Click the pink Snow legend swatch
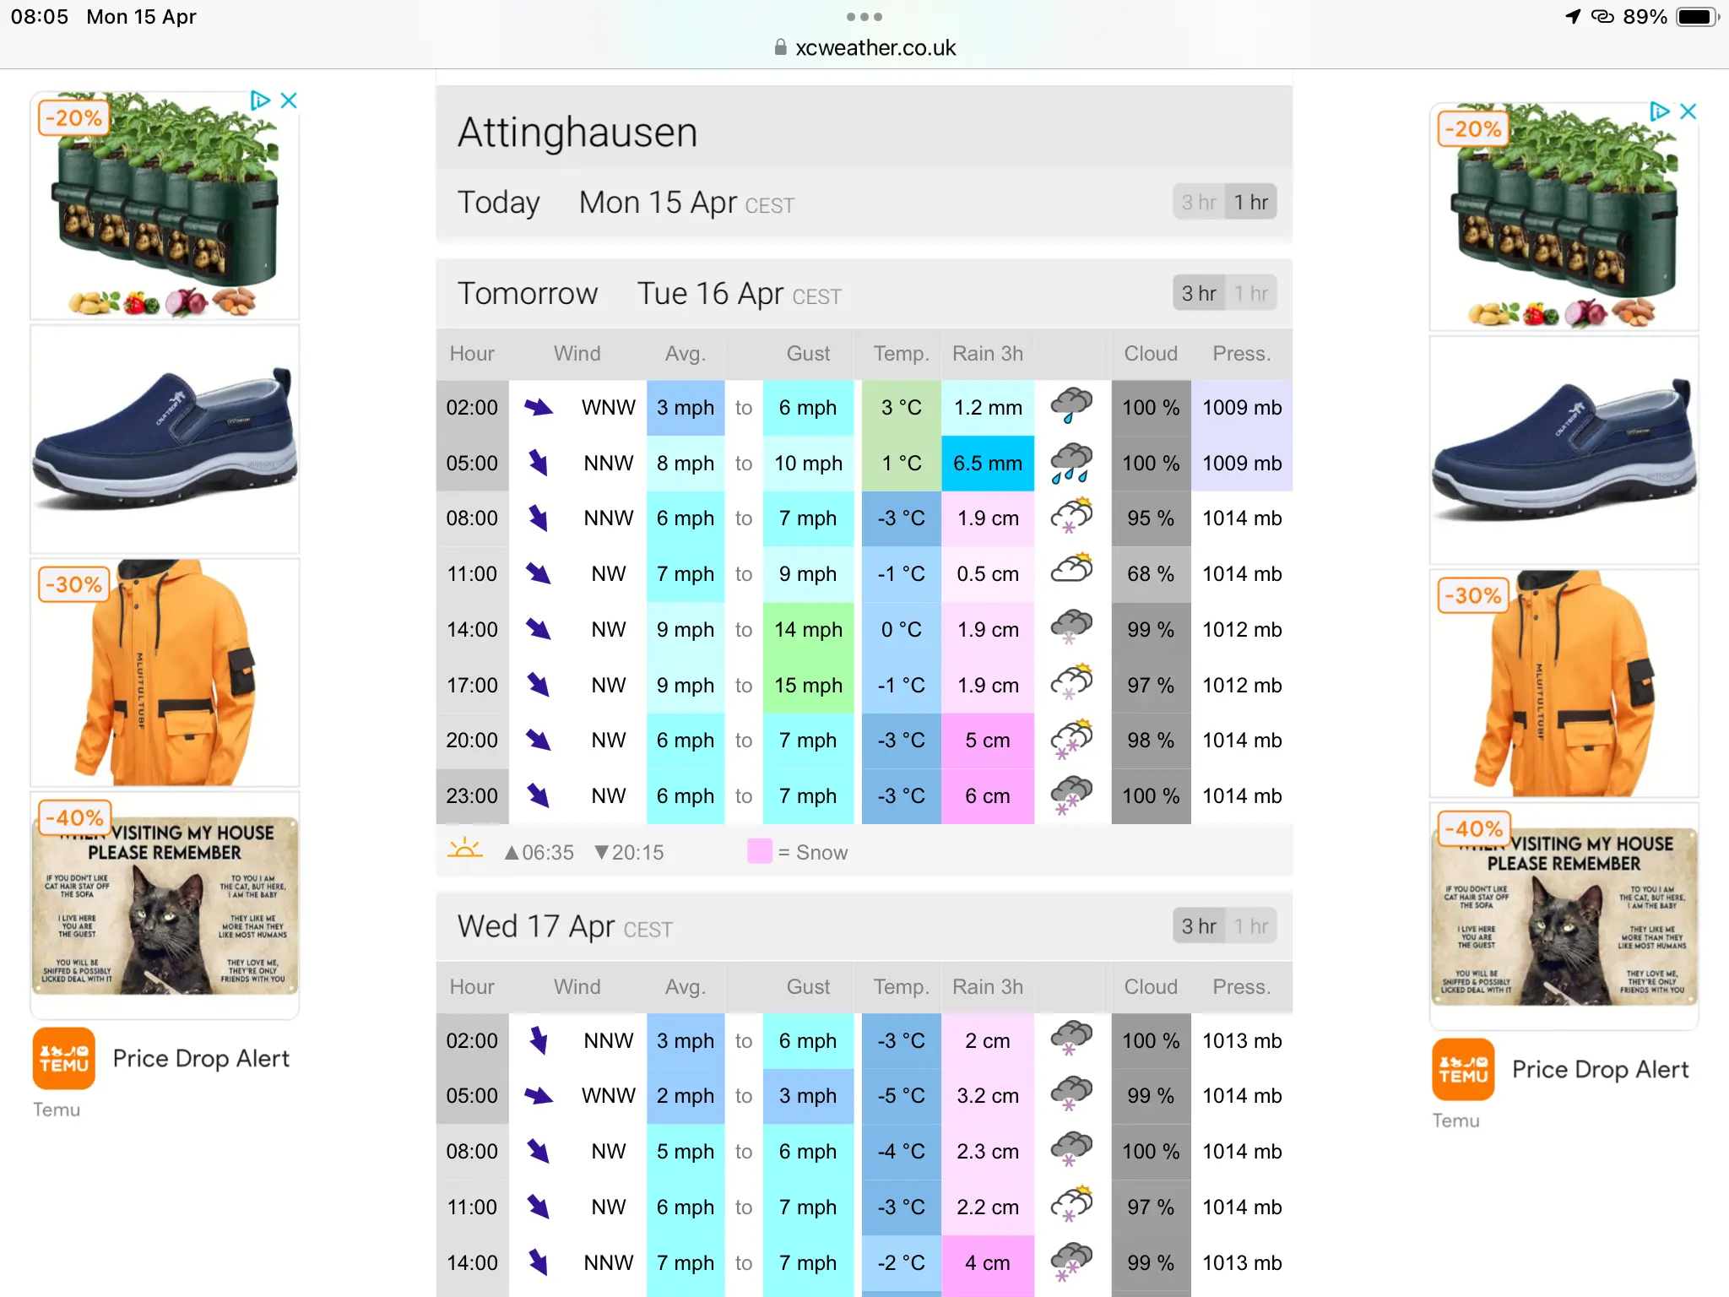 [760, 851]
